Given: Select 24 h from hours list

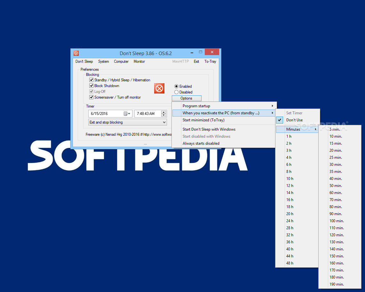Looking at the screenshot, I should 297,221.
